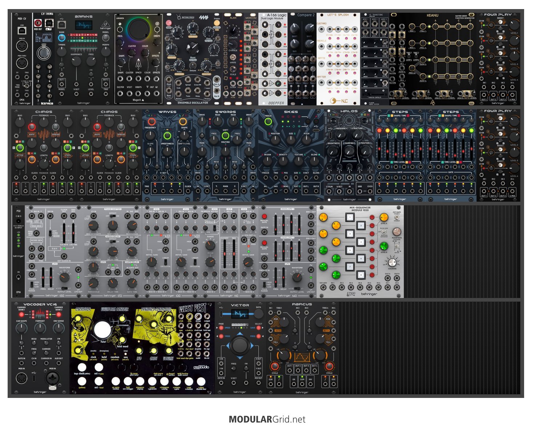Push the MODEL button on Brains
The image size is (535, 427).
pos(106,37)
